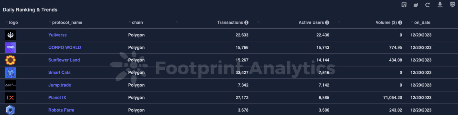The width and height of the screenshot is (458, 115).
Task: Click the duplicate chart icon
Action: (416, 5)
